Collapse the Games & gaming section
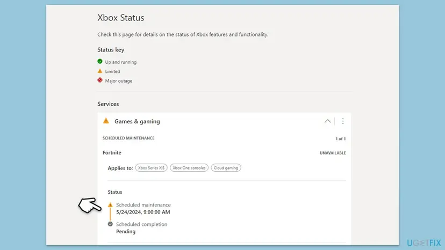The image size is (445, 250). pyautogui.click(x=327, y=121)
